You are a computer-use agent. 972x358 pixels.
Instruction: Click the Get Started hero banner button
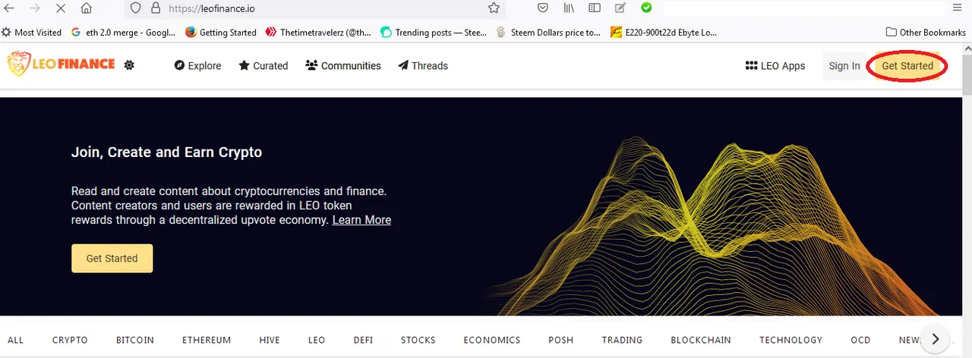[112, 258]
